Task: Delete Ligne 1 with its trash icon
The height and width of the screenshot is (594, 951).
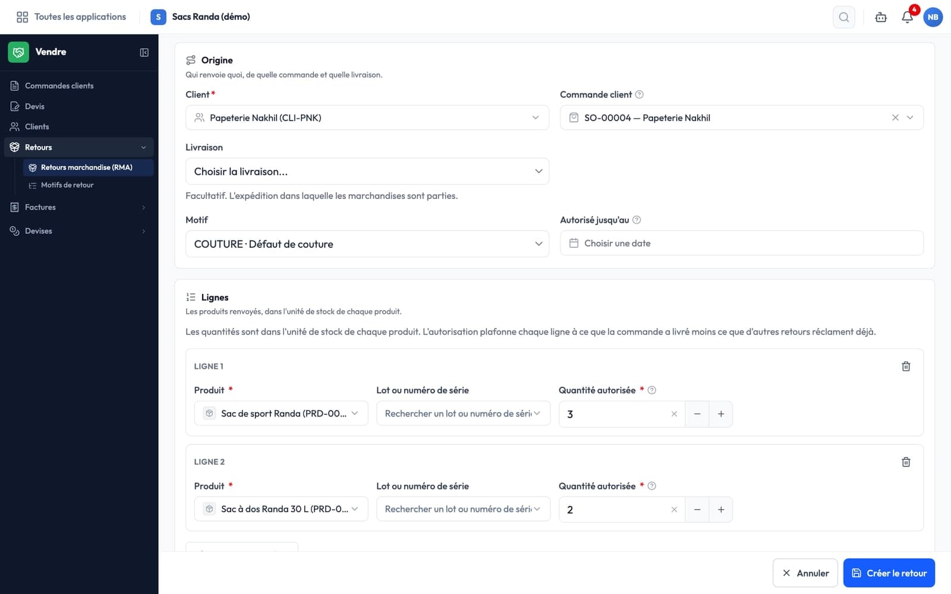Action: tap(906, 366)
